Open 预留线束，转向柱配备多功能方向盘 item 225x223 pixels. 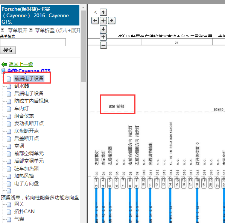[40, 198]
